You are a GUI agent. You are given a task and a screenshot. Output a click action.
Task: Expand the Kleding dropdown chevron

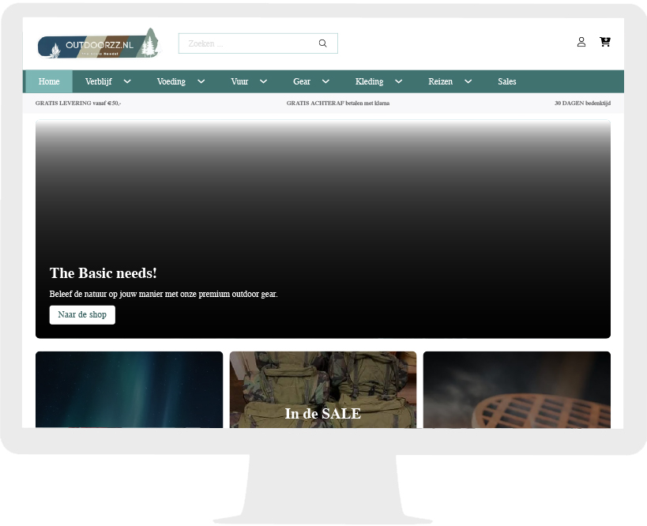pos(398,81)
